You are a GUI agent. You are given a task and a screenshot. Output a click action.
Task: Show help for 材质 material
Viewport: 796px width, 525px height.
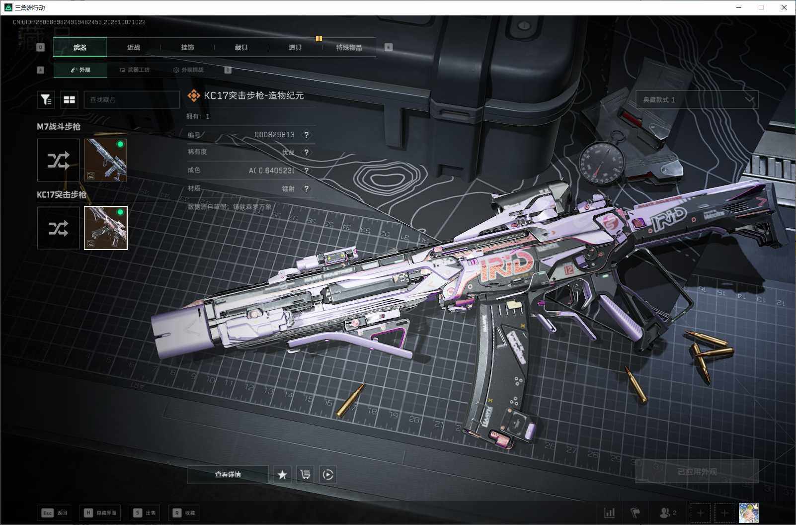(x=307, y=188)
